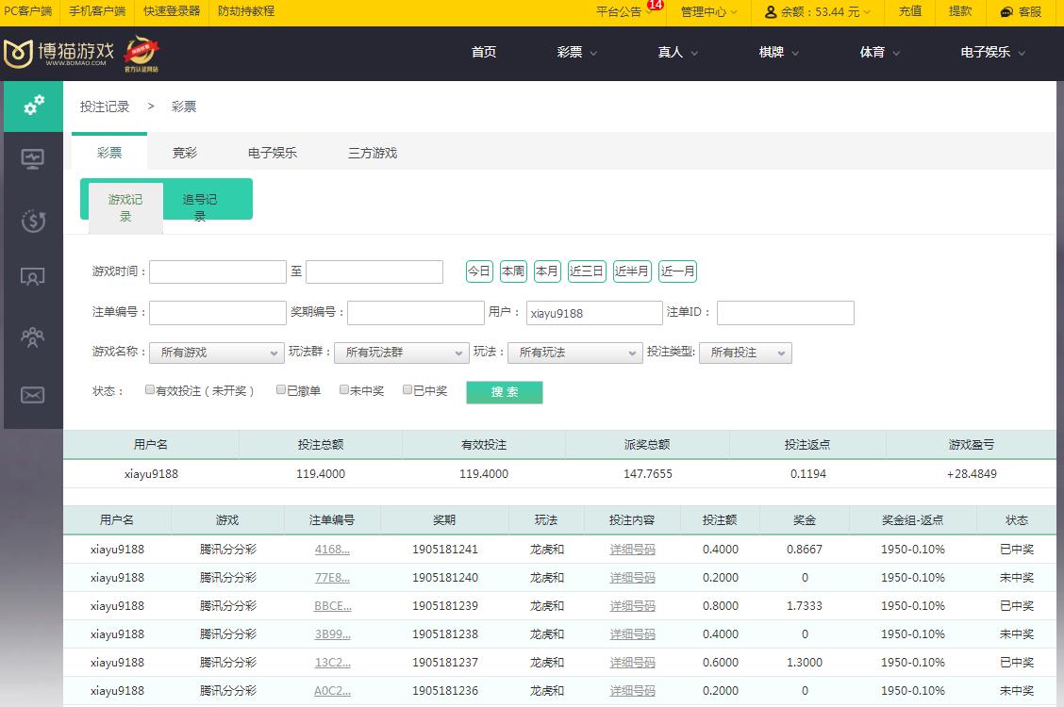The height and width of the screenshot is (707, 1064).
Task: Expand the 所有游戏 game name dropdown
Action: 216,353
